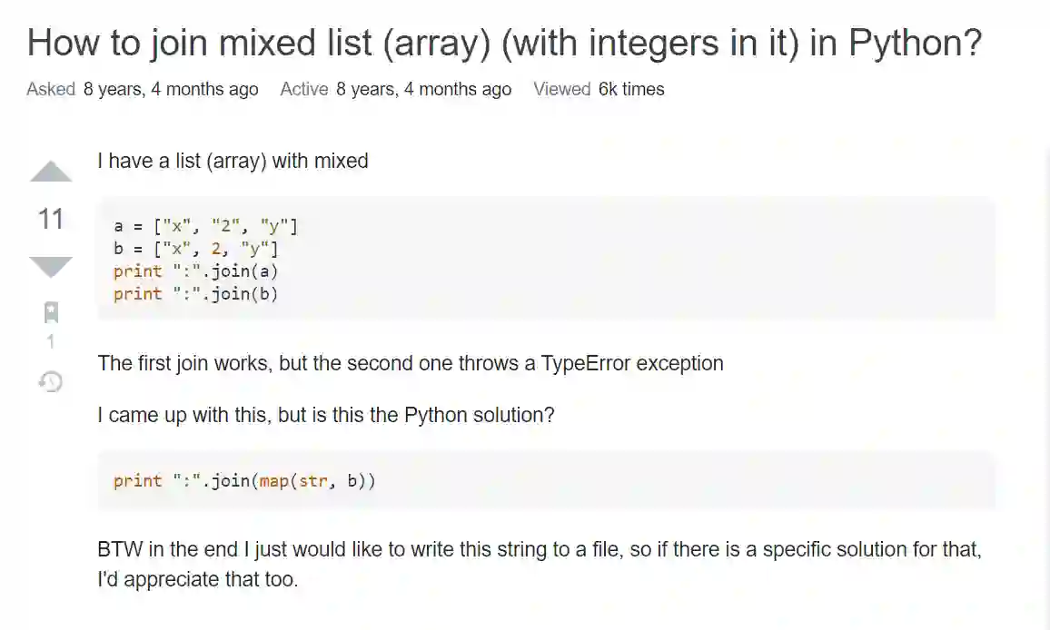
Task: Click the "I'd appreciate that too" line
Action: (197, 578)
